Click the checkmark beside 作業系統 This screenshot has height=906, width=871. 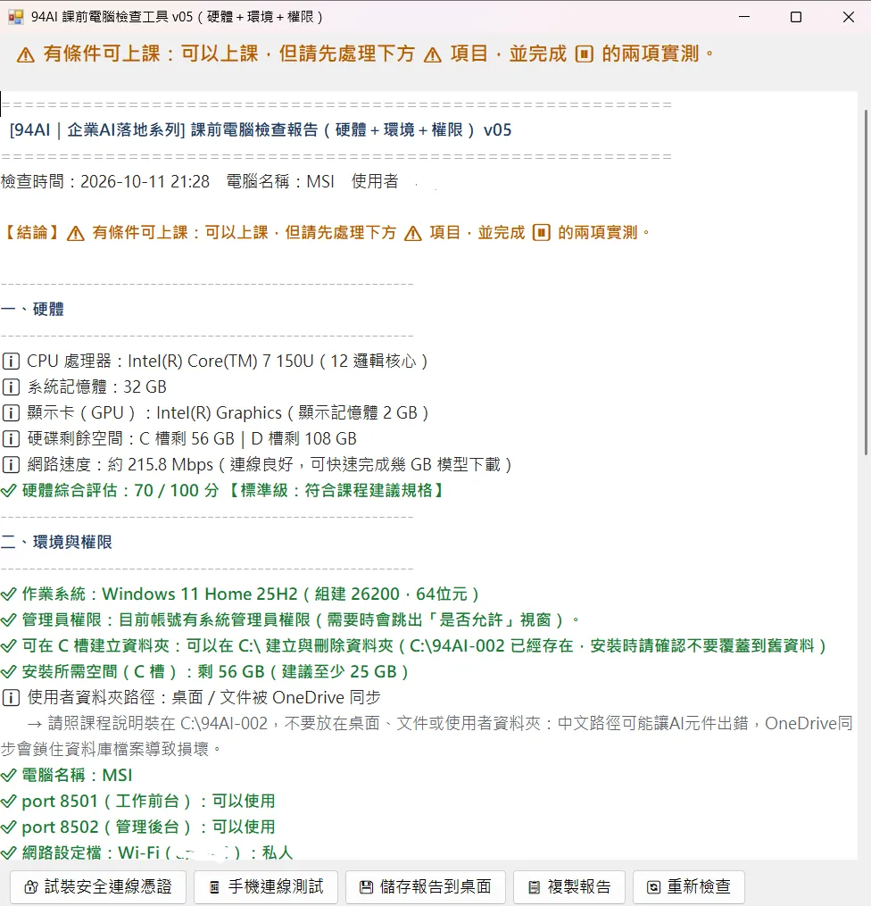click(9, 594)
